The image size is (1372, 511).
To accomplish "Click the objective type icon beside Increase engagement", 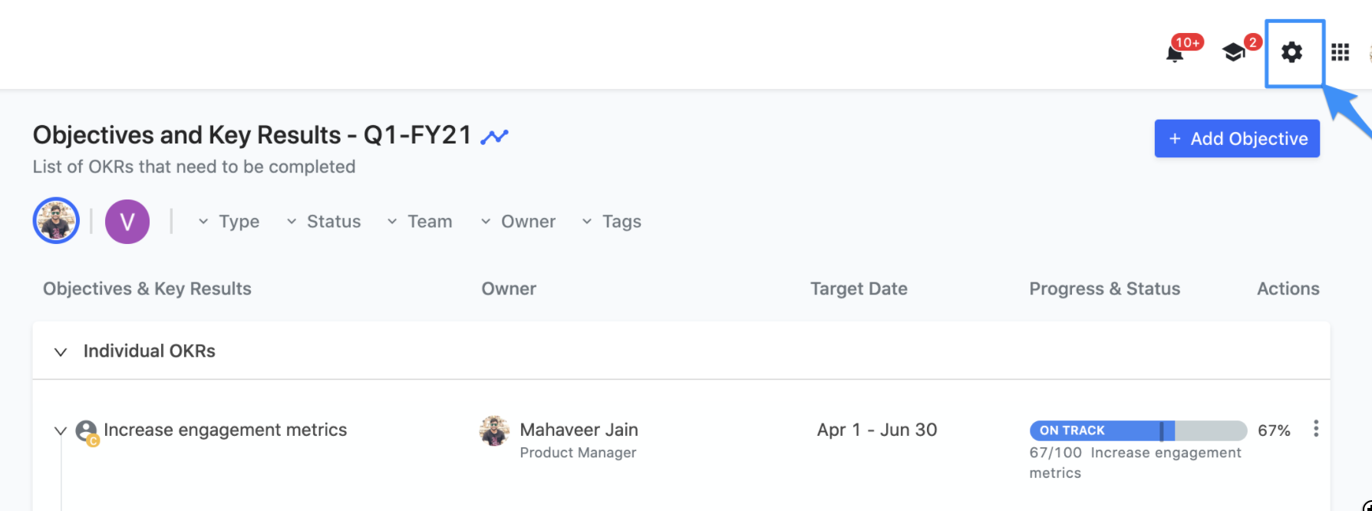I will pos(87,432).
